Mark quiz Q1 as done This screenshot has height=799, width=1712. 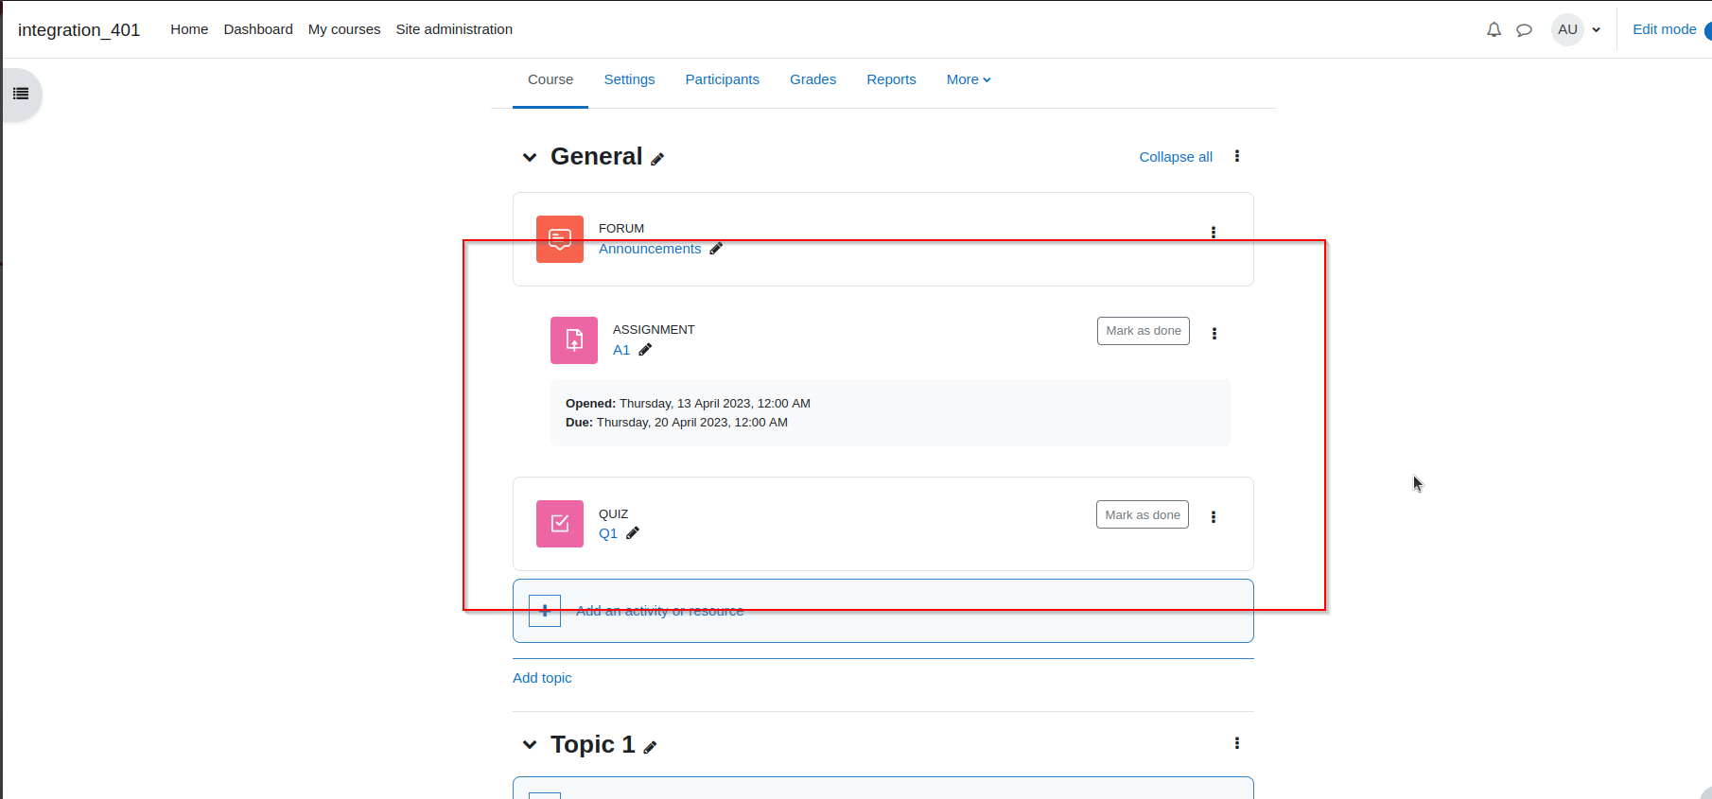(x=1143, y=515)
